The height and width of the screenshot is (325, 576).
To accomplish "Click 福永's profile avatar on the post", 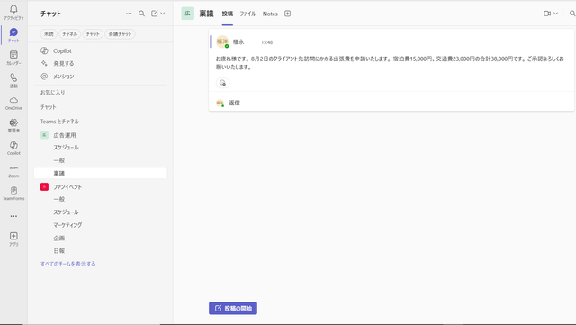I will [x=222, y=41].
